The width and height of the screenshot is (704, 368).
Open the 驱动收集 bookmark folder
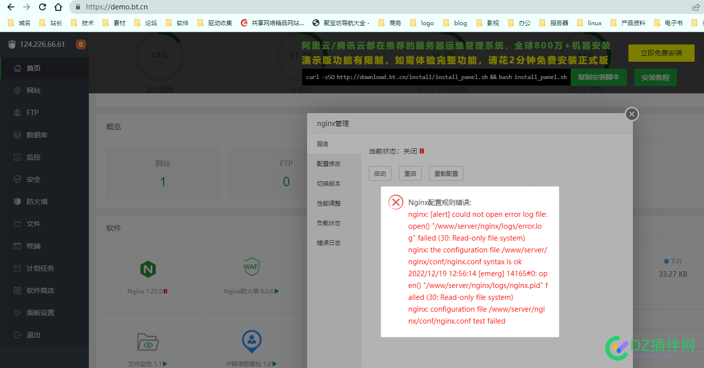point(215,23)
